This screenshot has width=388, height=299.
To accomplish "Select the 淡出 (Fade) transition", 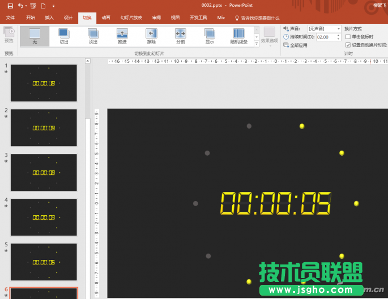I will (x=93, y=36).
